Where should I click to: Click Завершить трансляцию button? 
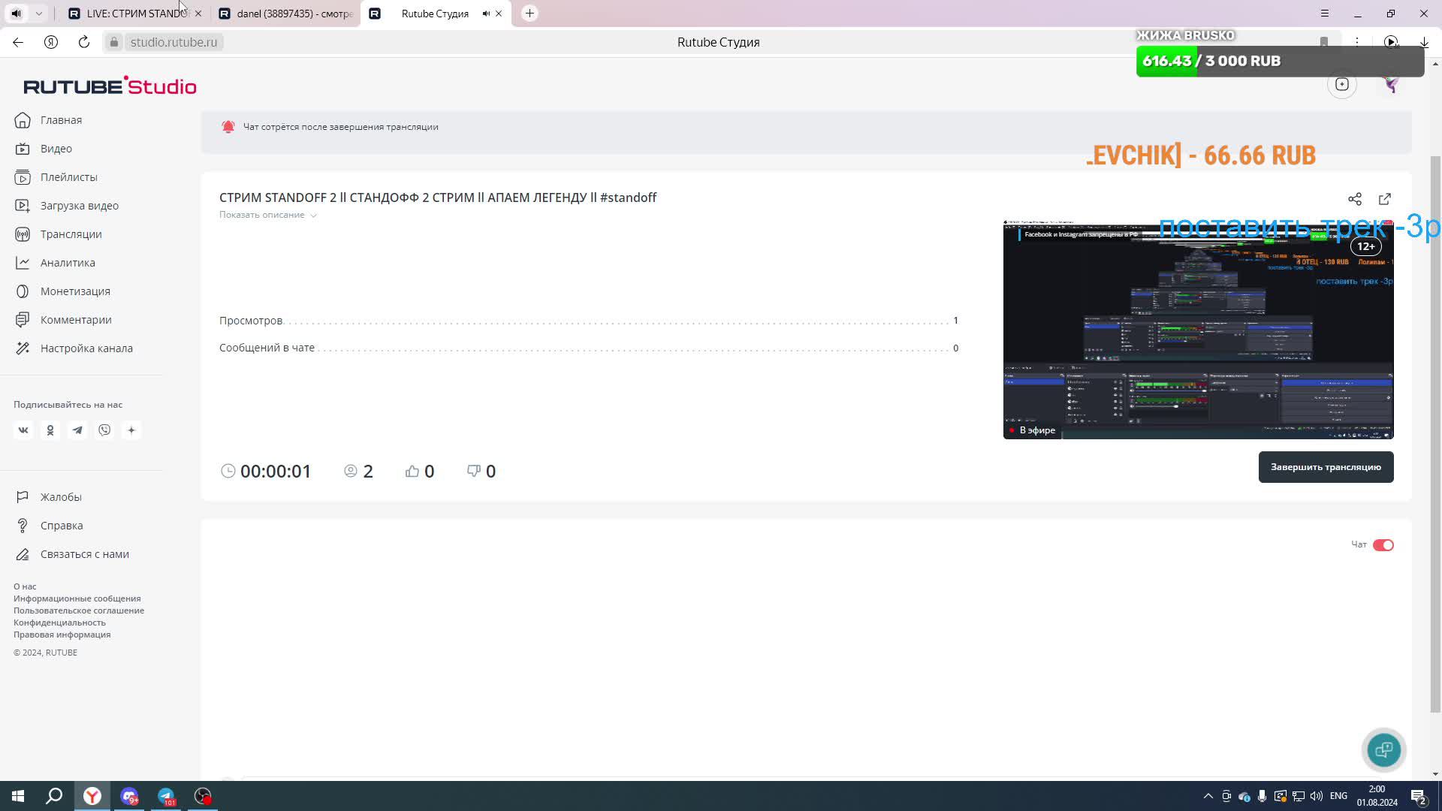1326,467
